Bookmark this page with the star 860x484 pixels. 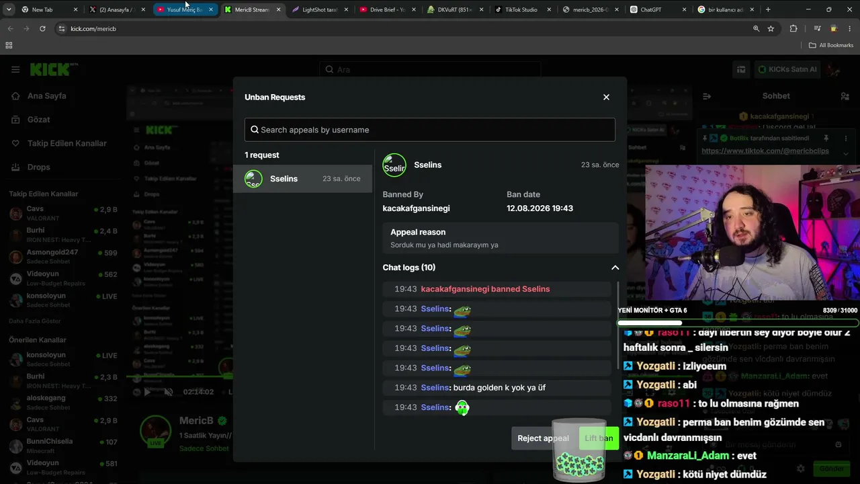(771, 29)
